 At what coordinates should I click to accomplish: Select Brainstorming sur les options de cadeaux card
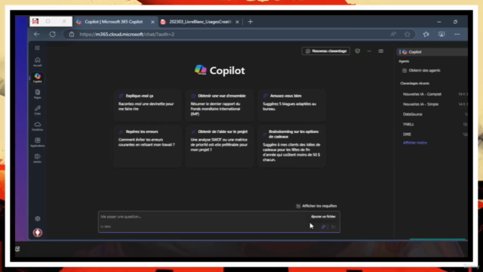(x=292, y=146)
